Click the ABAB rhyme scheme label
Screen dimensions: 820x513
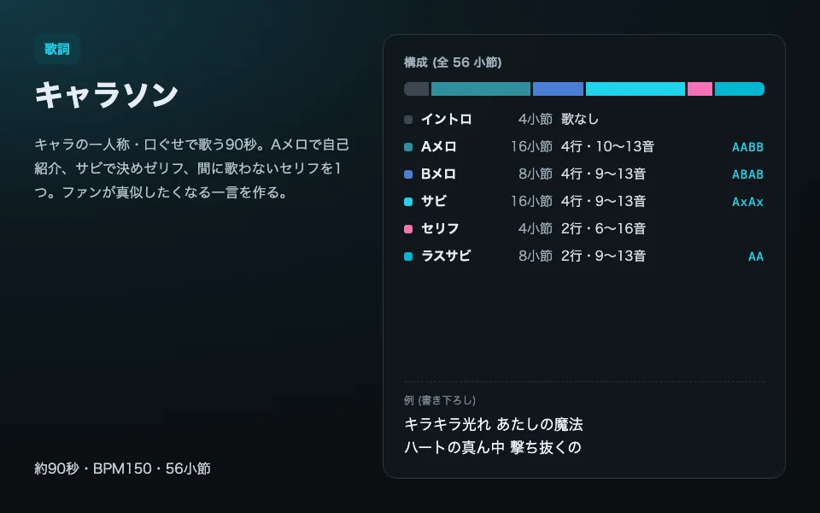click(x=747, y=174)
